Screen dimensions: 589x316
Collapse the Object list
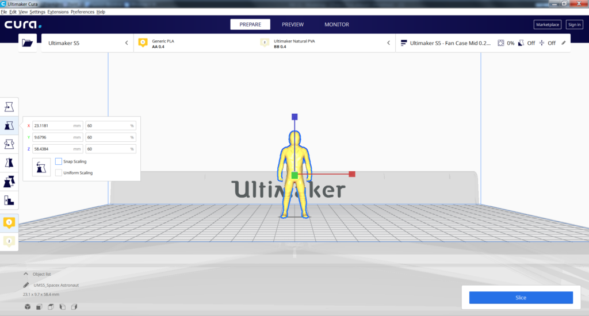pos(26,274)
